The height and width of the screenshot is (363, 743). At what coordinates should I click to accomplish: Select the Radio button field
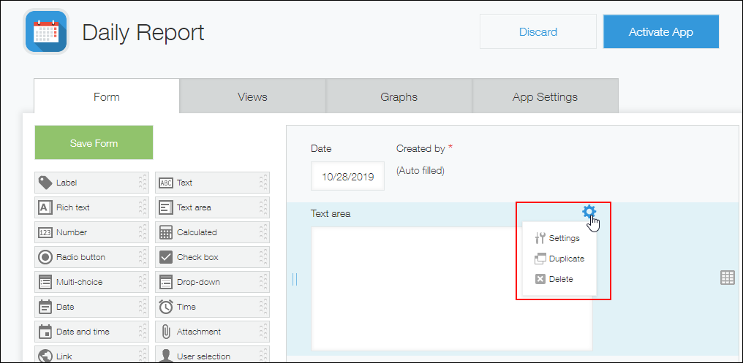pyautogui.click(x=91, y=257)
